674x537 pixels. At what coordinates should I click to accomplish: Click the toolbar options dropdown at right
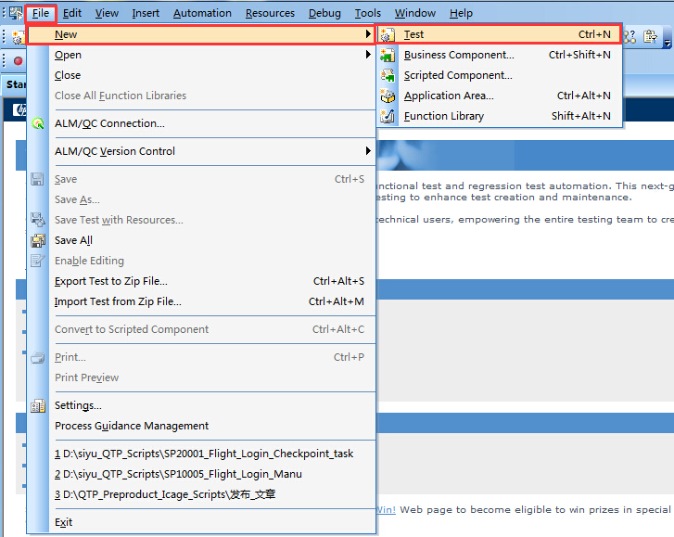click(x=668, y=43)
